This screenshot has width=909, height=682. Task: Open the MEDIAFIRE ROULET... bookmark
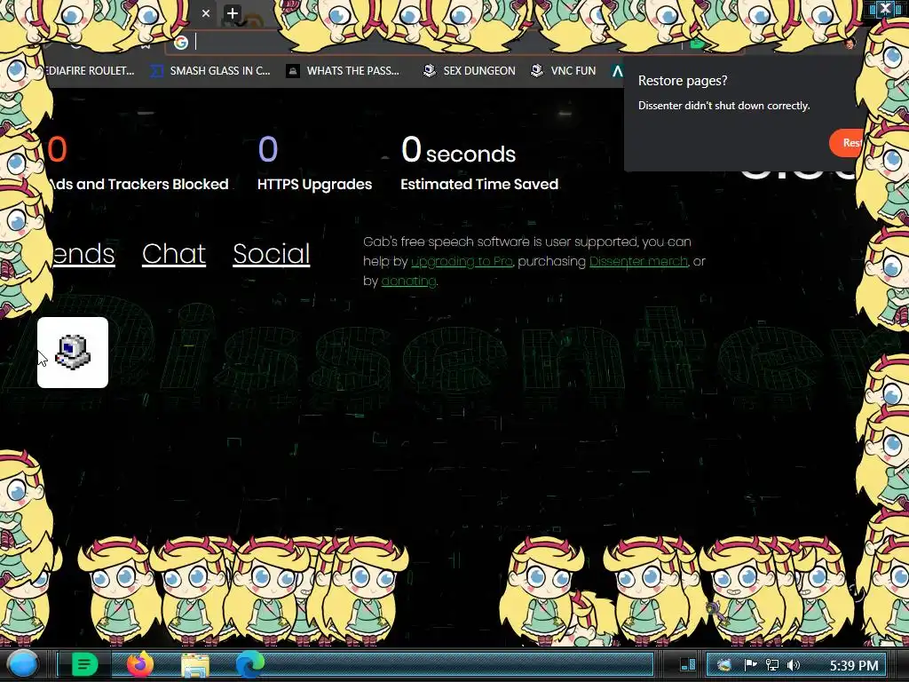pos(90,71)
